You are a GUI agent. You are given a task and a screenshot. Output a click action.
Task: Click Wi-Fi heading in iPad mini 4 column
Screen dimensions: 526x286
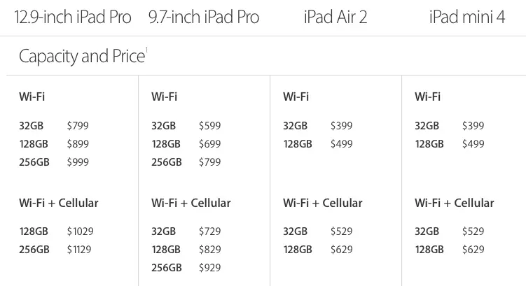click(427, 97)
